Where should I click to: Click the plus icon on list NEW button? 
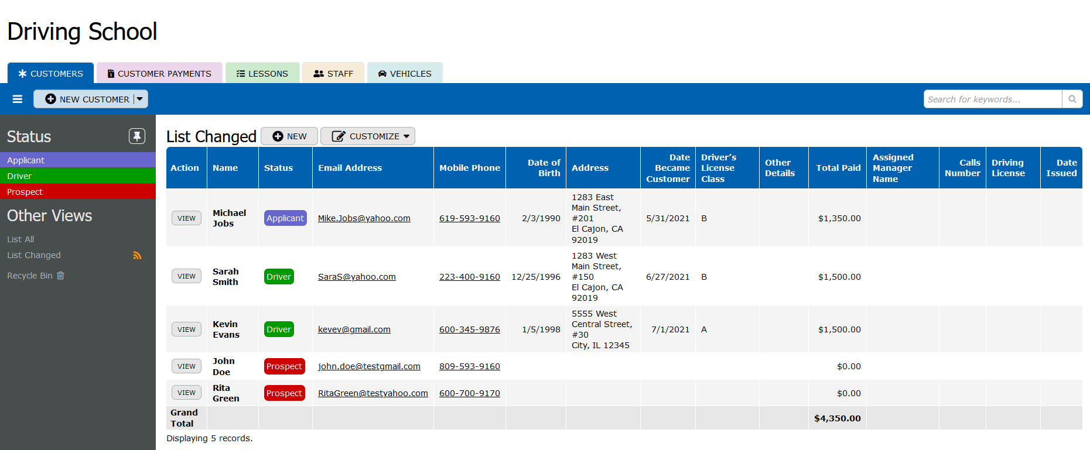[x=278, y=136]
